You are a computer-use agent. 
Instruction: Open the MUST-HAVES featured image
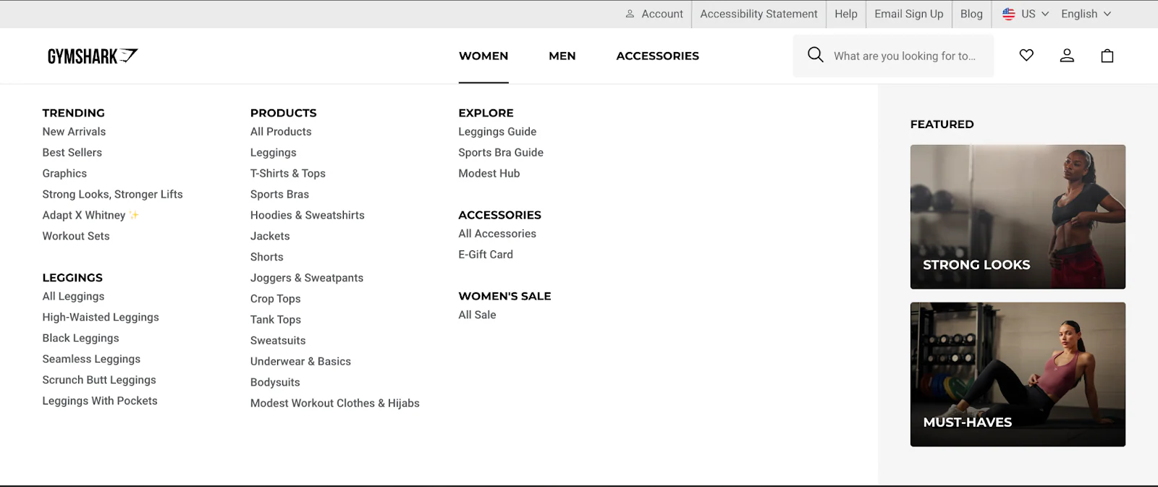point(1018,374)
